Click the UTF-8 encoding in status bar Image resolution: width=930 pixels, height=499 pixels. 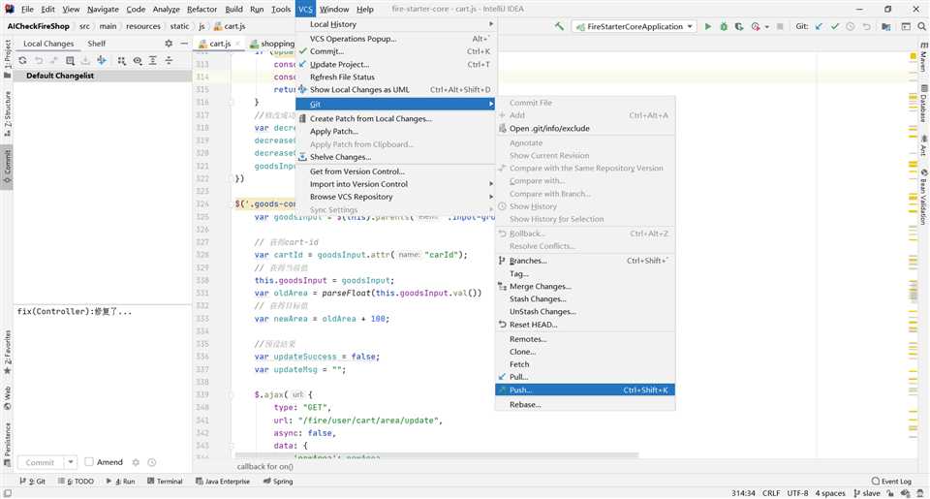click(x=797, y=493)
